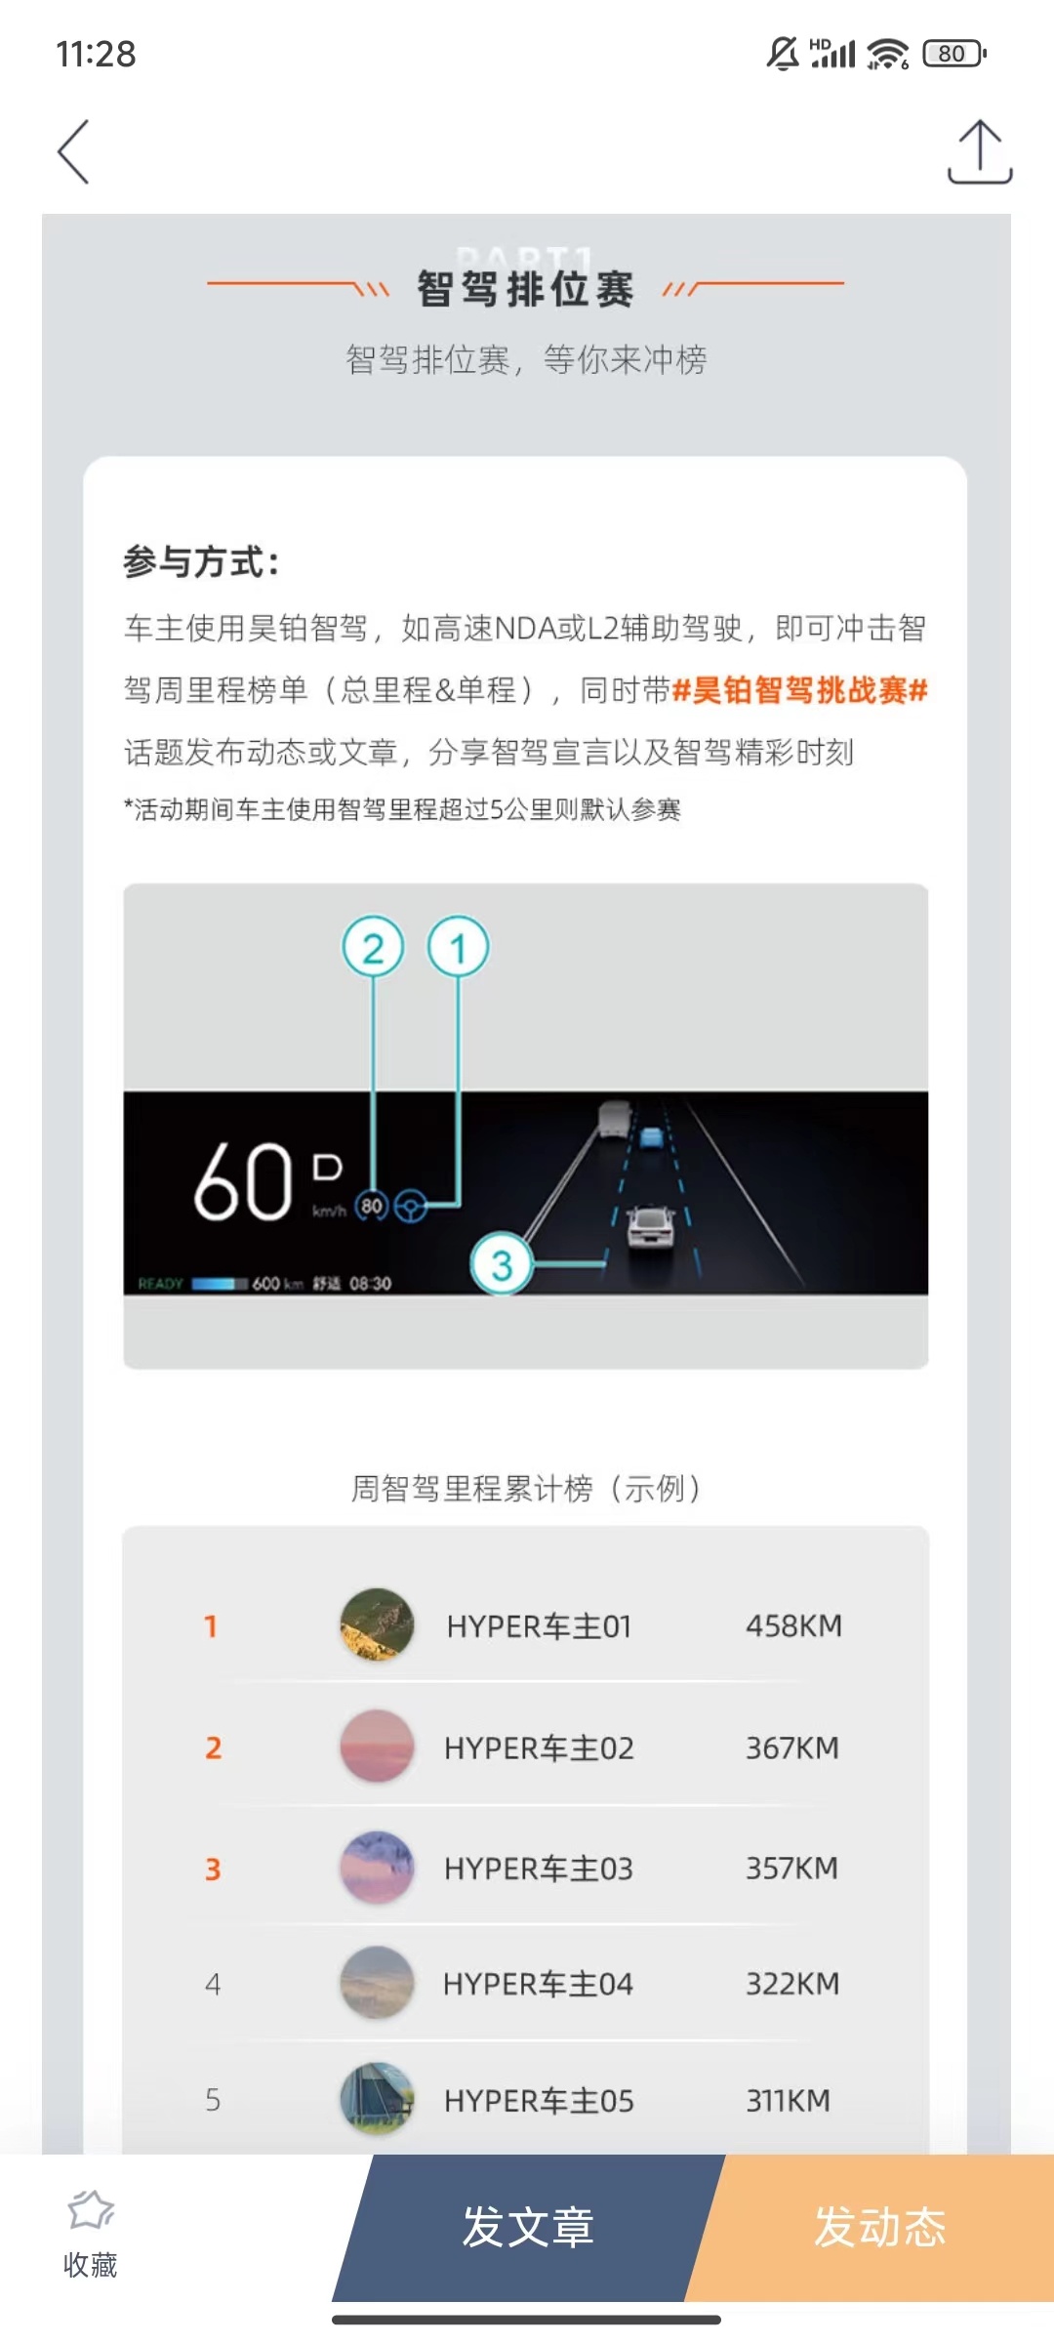Tap circled marker number 2
The image size is (1054, 2343).
coord(373,948)
